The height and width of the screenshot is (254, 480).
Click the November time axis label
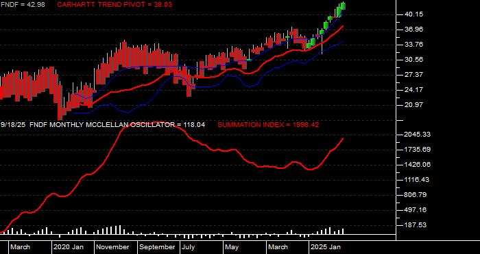coord(113,247)
